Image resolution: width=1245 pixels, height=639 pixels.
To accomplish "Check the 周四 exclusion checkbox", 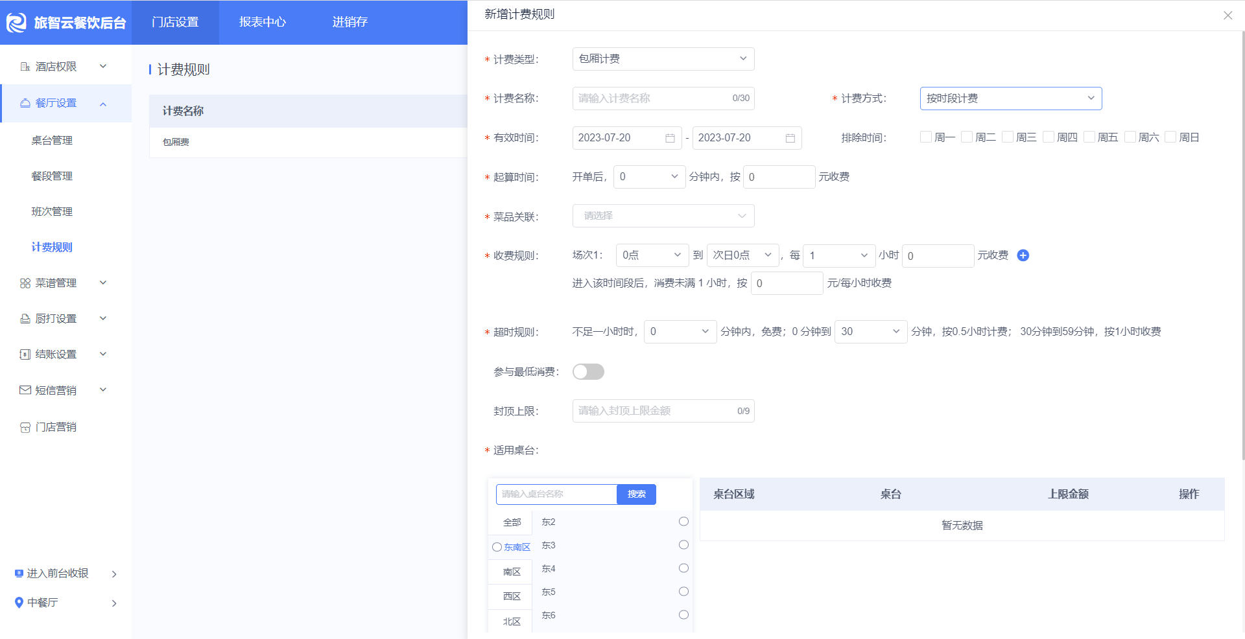I will [1048, 137].
